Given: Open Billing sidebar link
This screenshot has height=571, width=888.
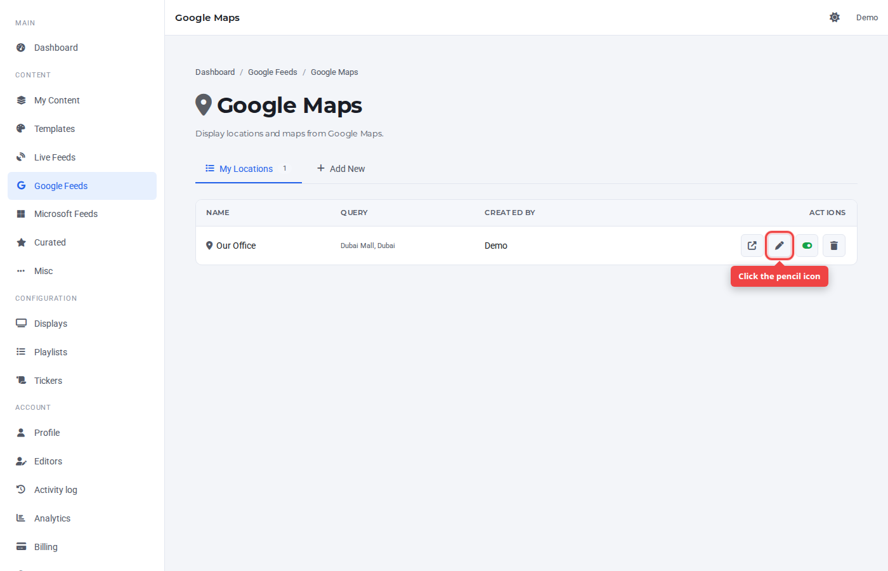Looking at the screenshot, I should (82, 547).
